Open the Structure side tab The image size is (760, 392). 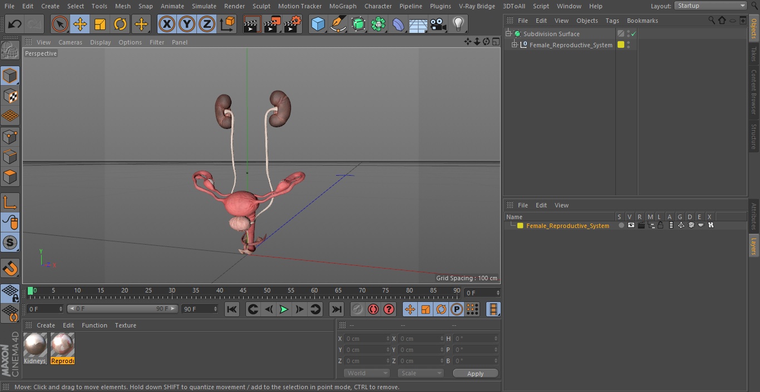(754, 136)
